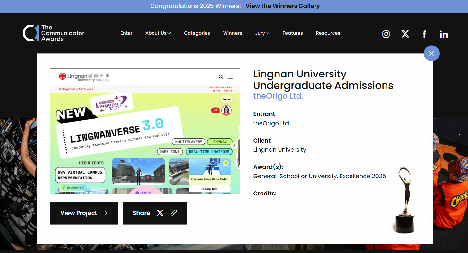This screenshot has width=468, height=253.
Task: Click next arrow on preview carousel
Action: [234, 145]
